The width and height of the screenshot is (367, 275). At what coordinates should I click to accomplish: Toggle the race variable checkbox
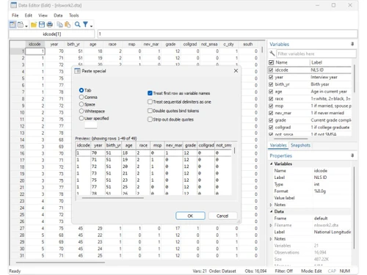click(x=271, y=99)
